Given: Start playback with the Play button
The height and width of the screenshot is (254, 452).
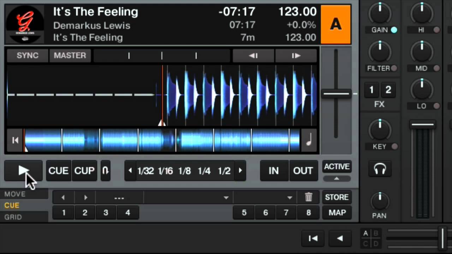Looking at the screenshot, I should pos(23,171).
